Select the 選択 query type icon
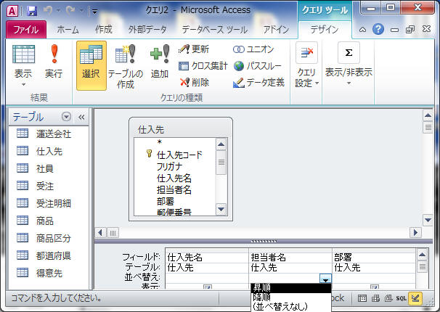The height and width of the screenshot is (312, 440). [x=91, y=63]
